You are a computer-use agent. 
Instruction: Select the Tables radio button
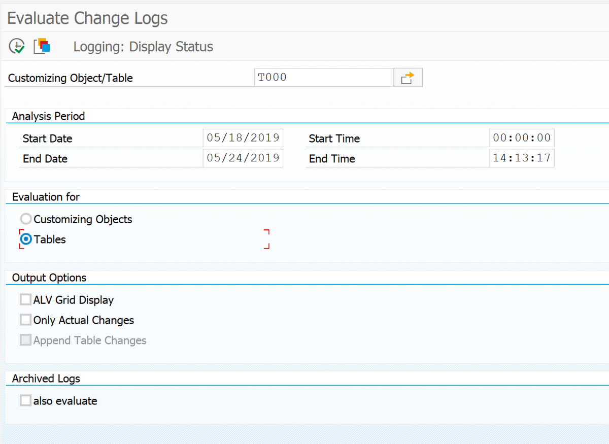click(x=26, y=239)
